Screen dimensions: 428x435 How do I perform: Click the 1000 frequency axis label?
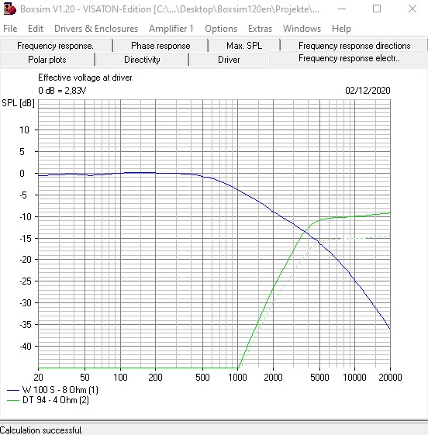coord(237,378)
